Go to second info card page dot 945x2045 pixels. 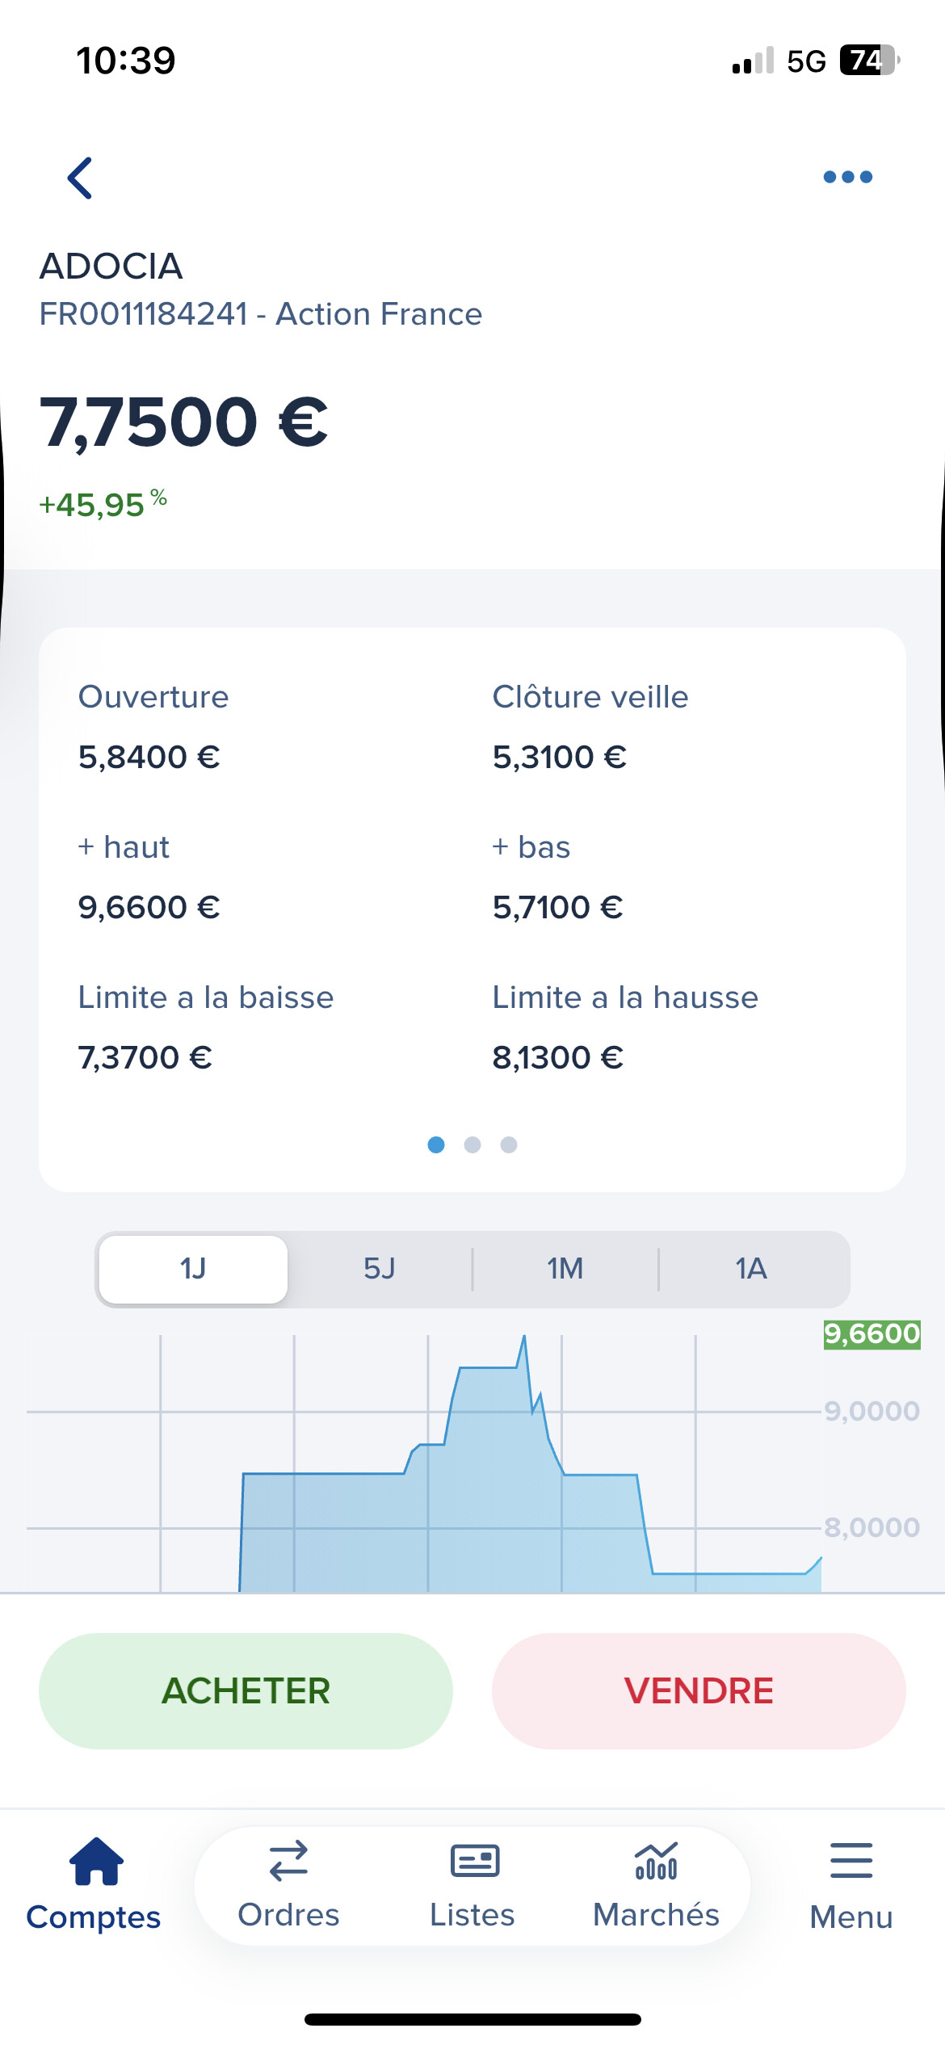tap(472, 1144)
